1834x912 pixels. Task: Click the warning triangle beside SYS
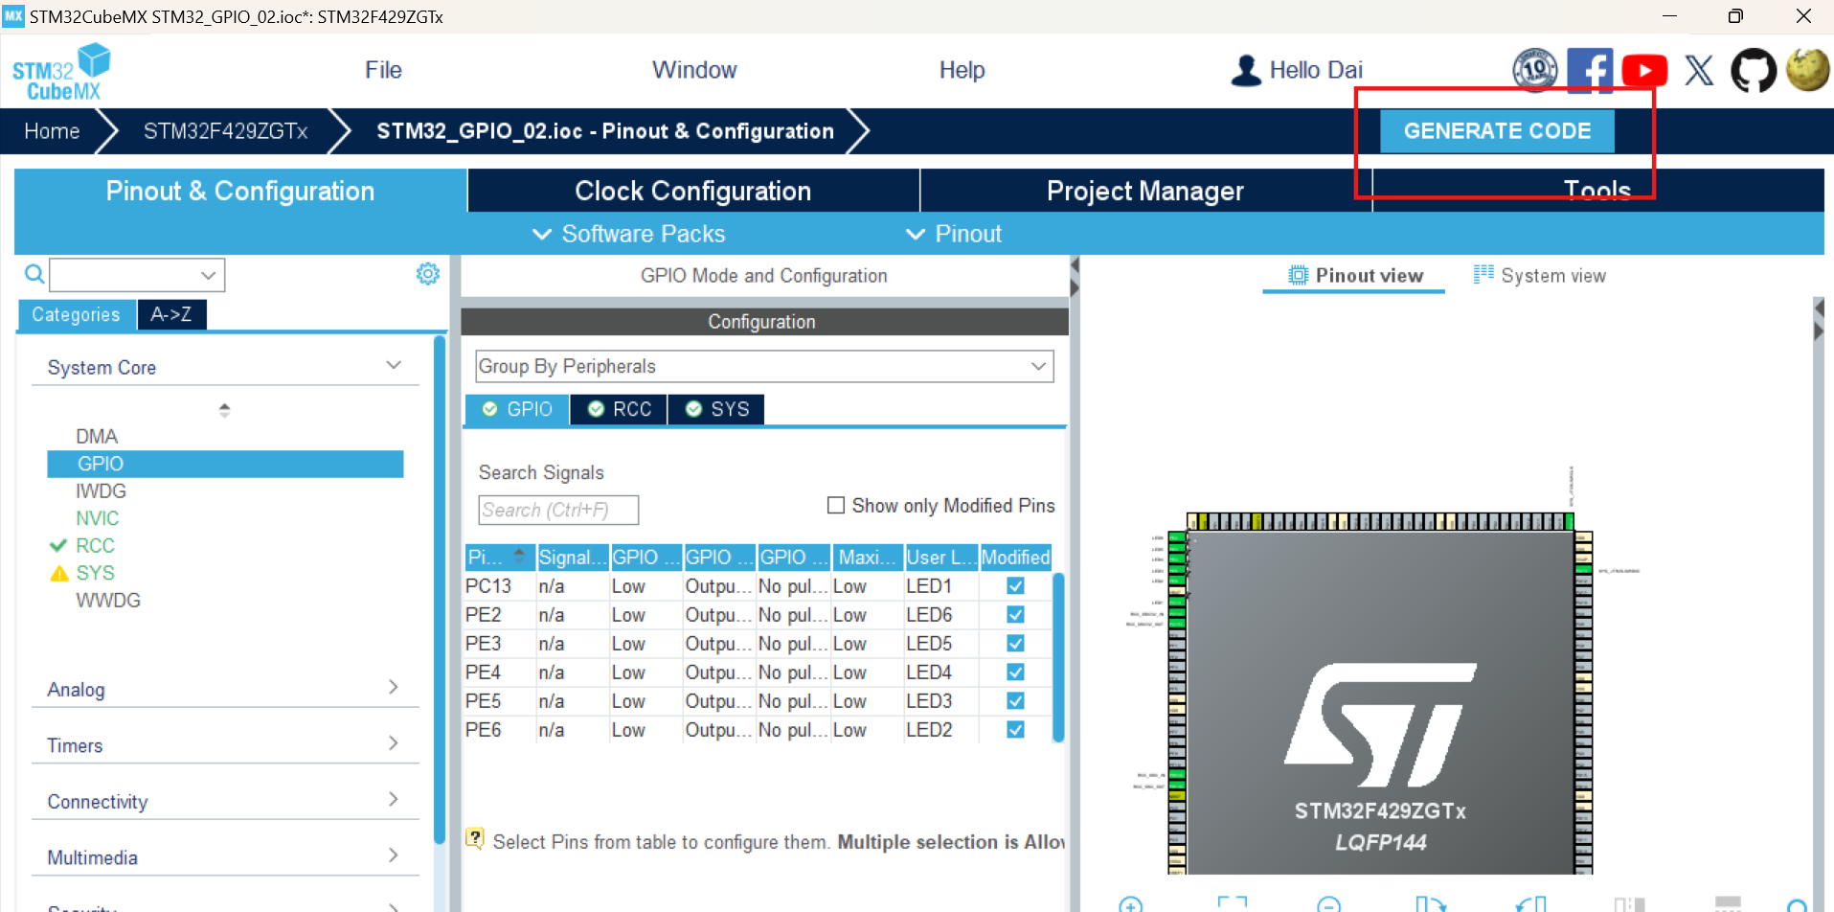58,573
